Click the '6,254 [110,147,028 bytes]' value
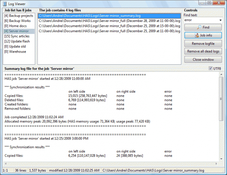This screenshot has width=227, height=175. (x=87, y=156)
